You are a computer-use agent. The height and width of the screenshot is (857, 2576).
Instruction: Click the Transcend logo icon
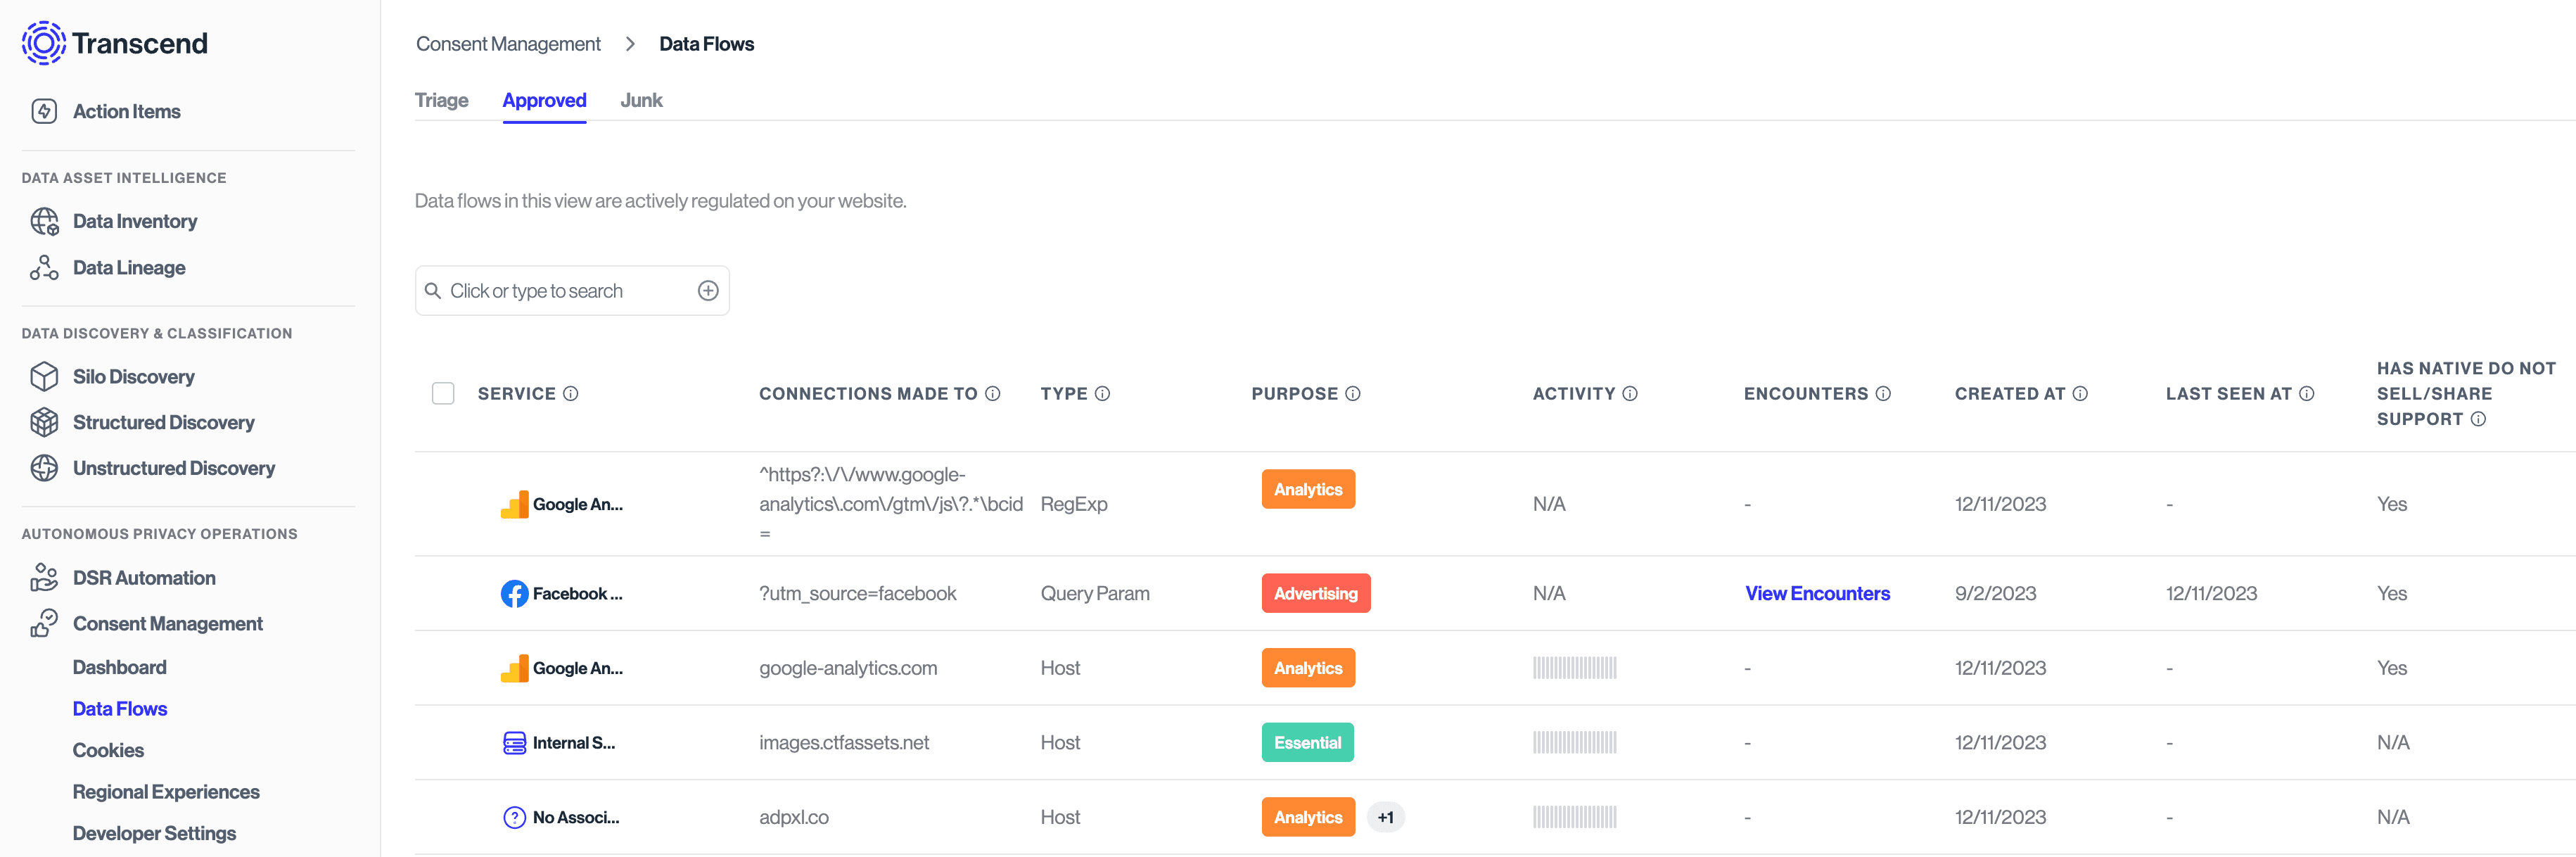tap(43, 43)
